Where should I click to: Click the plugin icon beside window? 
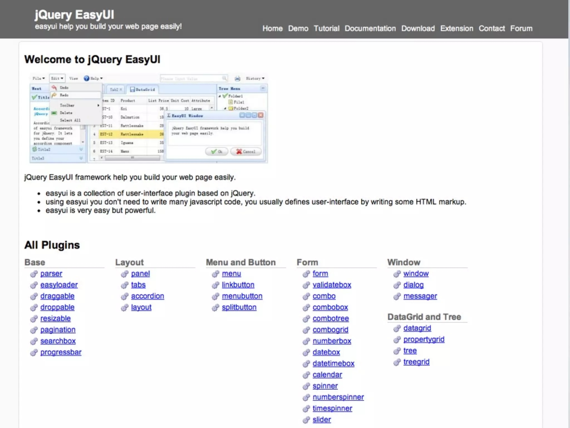[397, 274]
